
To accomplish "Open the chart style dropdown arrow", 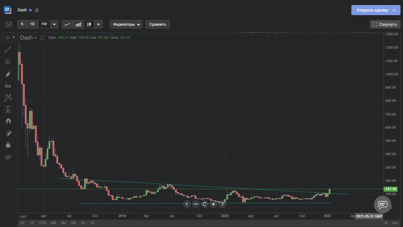I will (x=98, y=24).
